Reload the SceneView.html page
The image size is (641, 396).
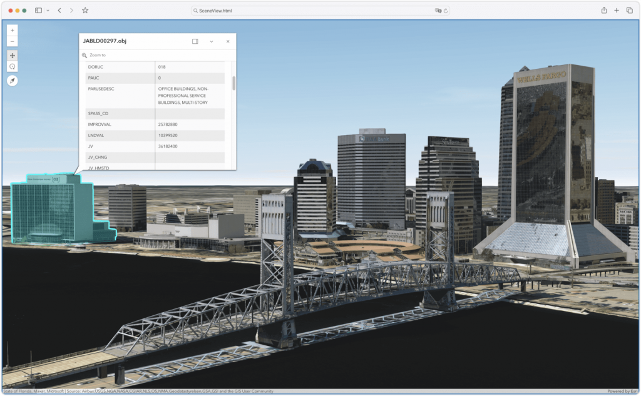(446, 11)
